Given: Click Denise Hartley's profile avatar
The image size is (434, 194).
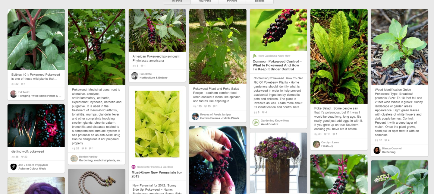Looking at the screenshot, I should pyautogui.click(x=74, y=158).
